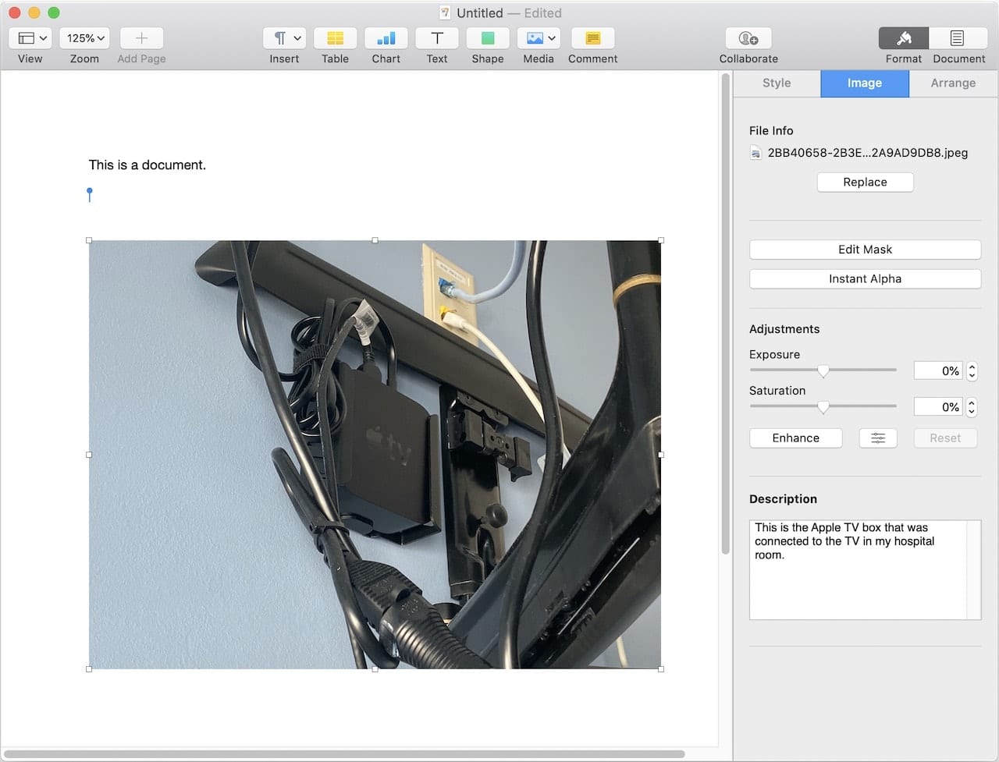Open the Chart toolbar icon
Screen dimensions: 999x762
[386, 38]
